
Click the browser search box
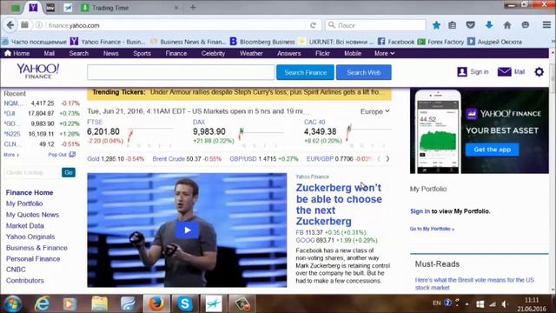[x=375, y=25]
